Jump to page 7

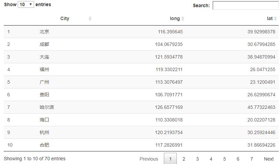click(251, 159)
